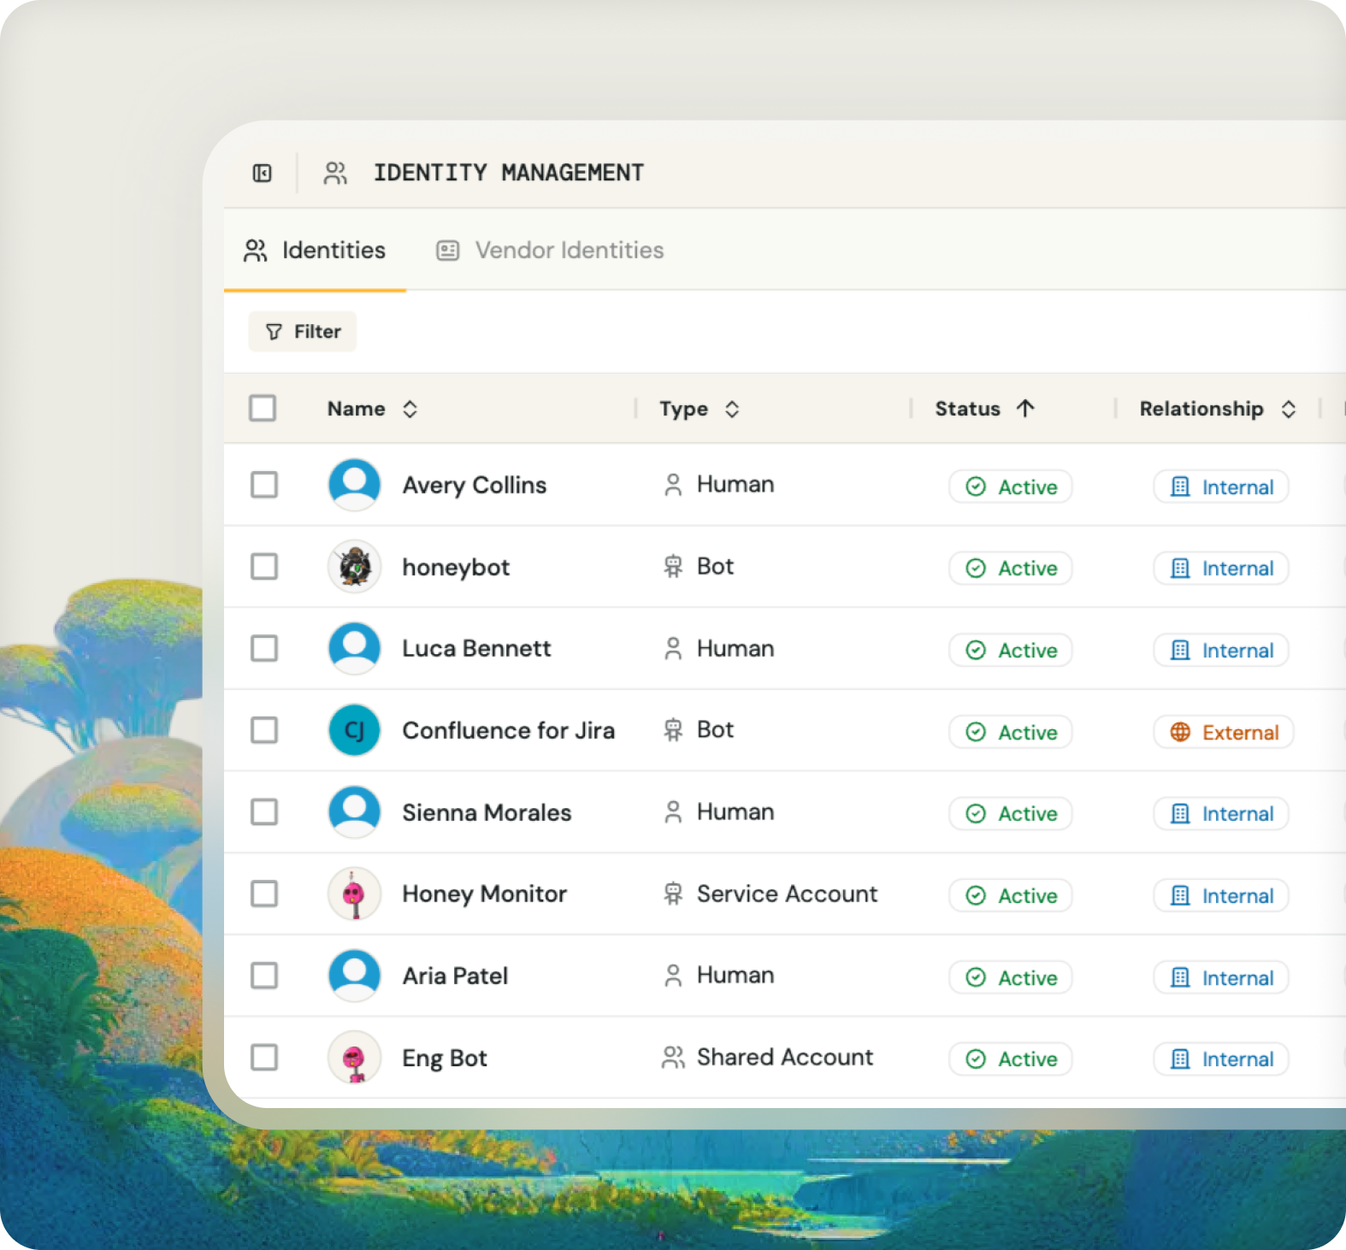
Task: Open Honey Monitor identity name
Action: 485,894
